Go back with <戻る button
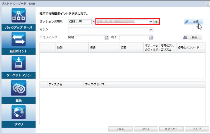The width and height of the screenshot is (210, 134). (x=120, y=129)
